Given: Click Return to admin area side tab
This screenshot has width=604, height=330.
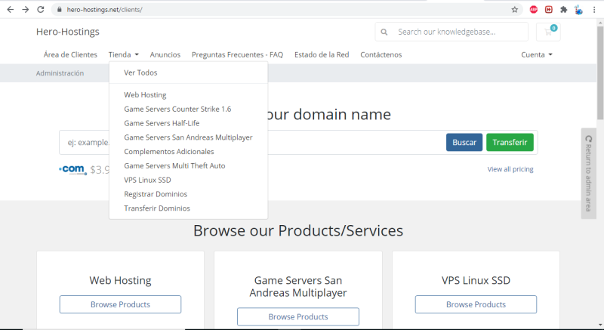Looking at the screenshot, I should (589, 173).
